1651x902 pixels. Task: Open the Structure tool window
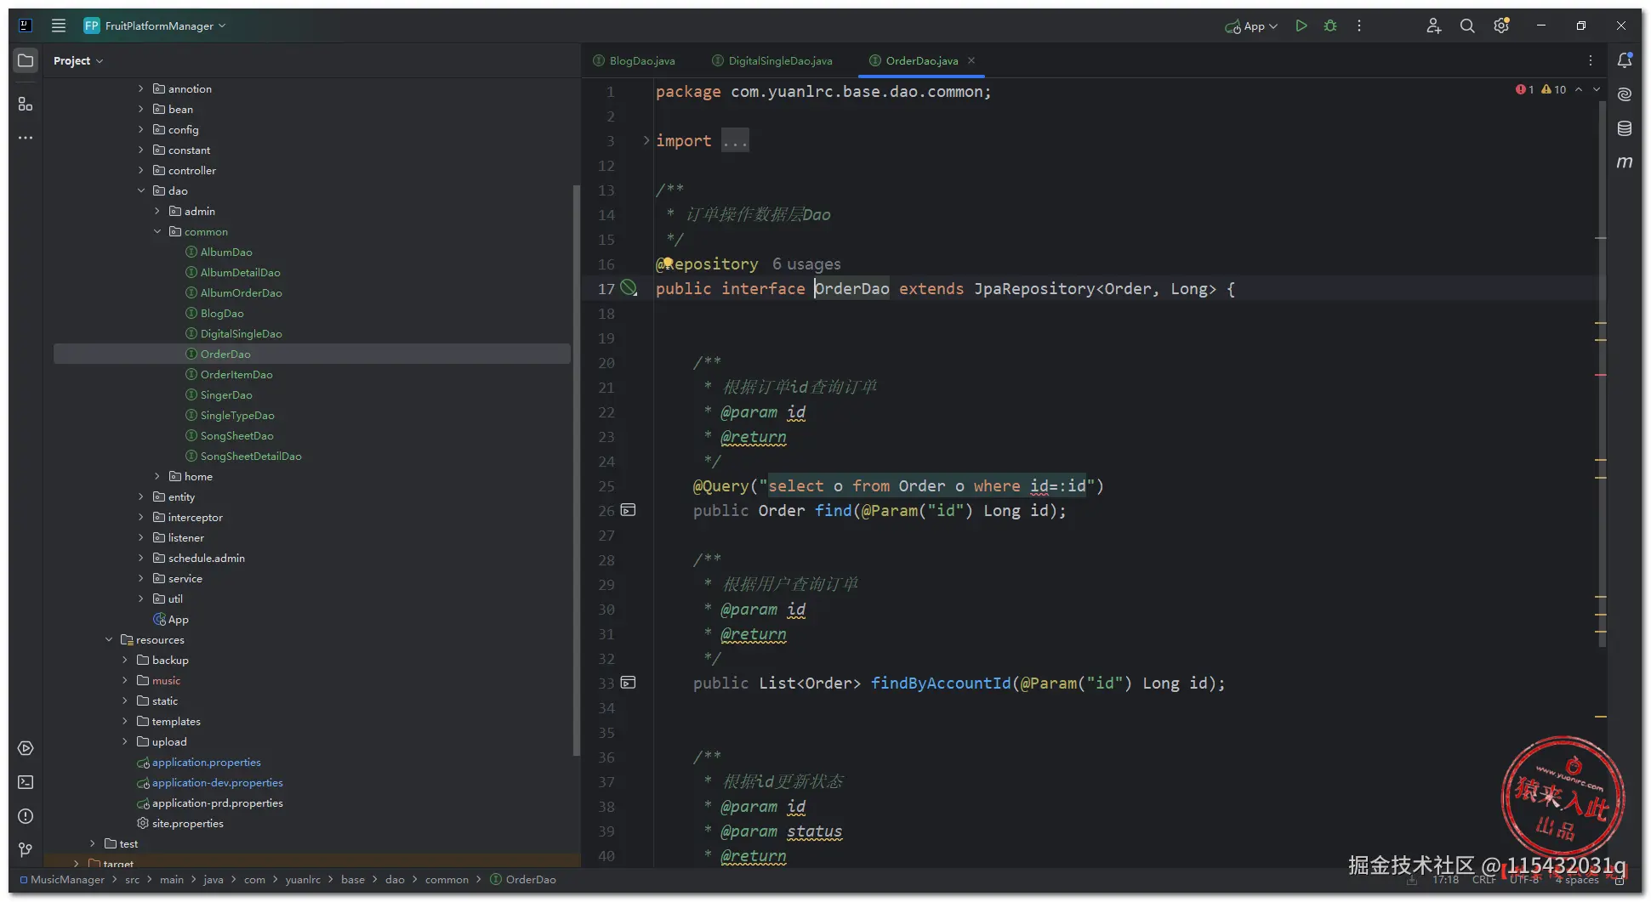point(26,104)
